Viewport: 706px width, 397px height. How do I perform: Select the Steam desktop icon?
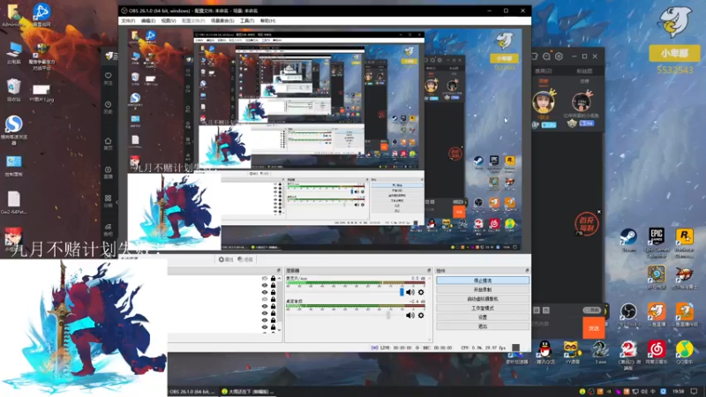click(x=628, y=240)
